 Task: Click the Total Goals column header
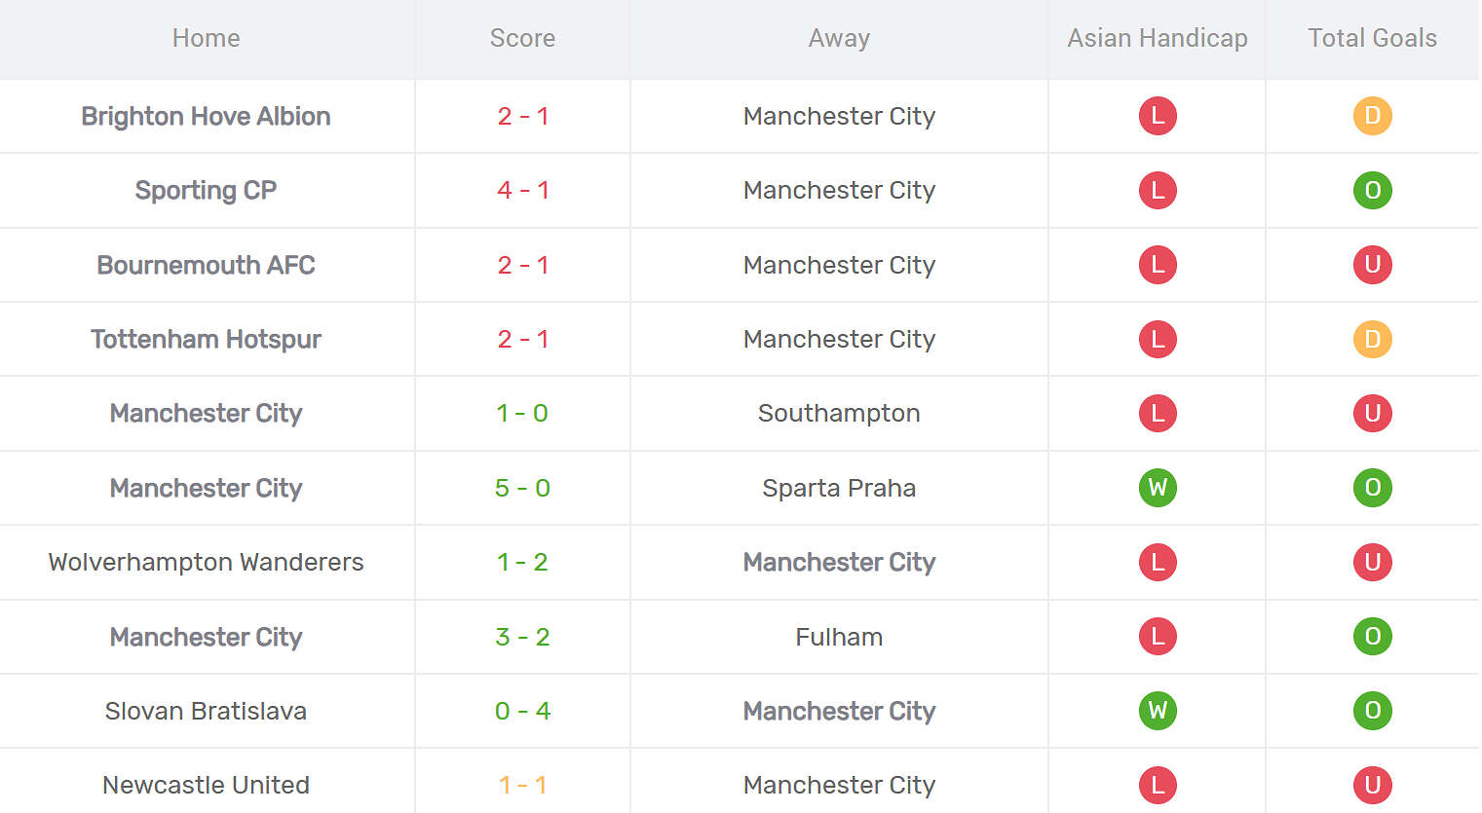[1372, 38]
